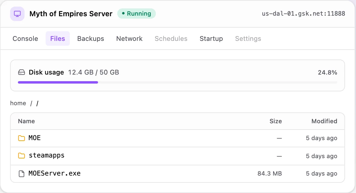Click the Disk usage label
Viewport: 356px width, 193px height.
click(46, 72)
